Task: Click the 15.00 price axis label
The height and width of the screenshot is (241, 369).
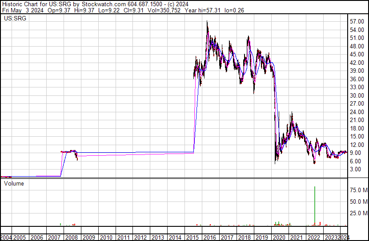Action: tap(357, 136)
